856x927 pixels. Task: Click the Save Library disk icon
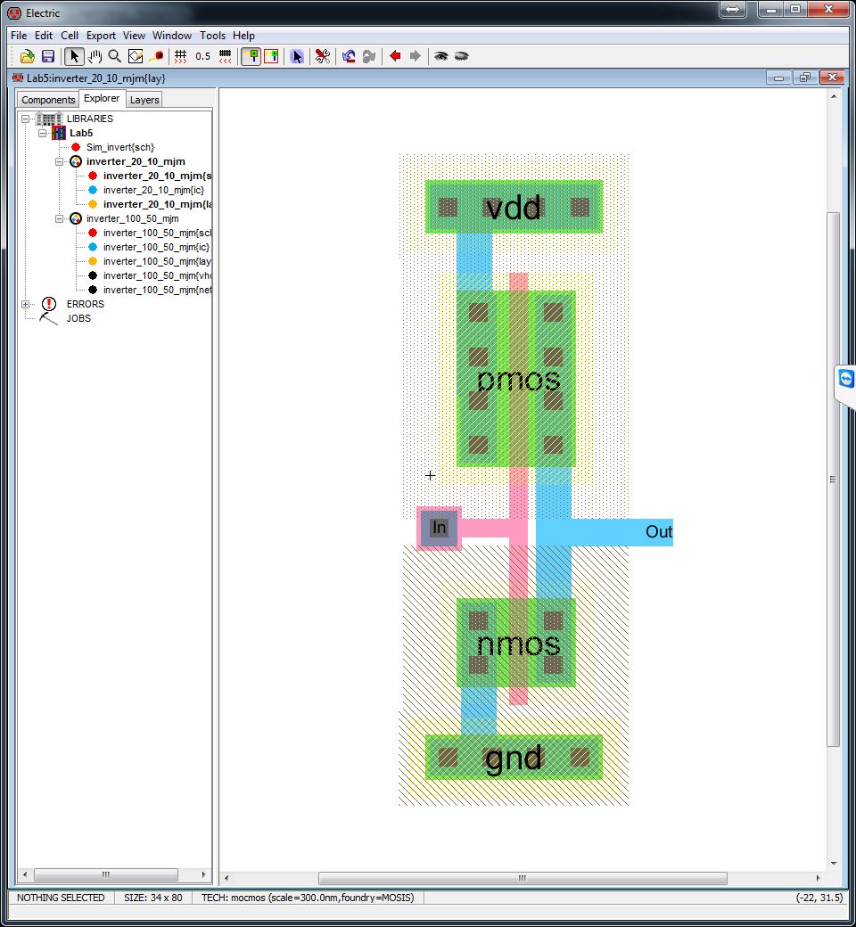[48, 55]
